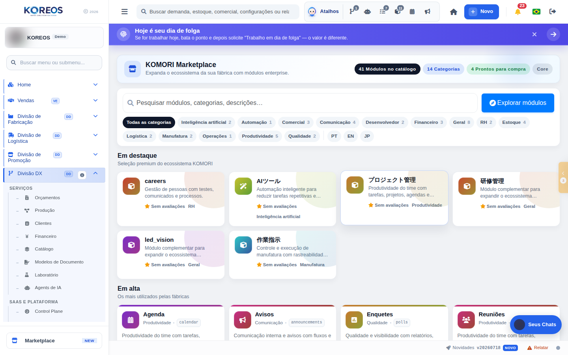Change language via Brazil flag icon
Viewport: 568px width, 355px height.
pyautogui.click(x=536, y=11)
